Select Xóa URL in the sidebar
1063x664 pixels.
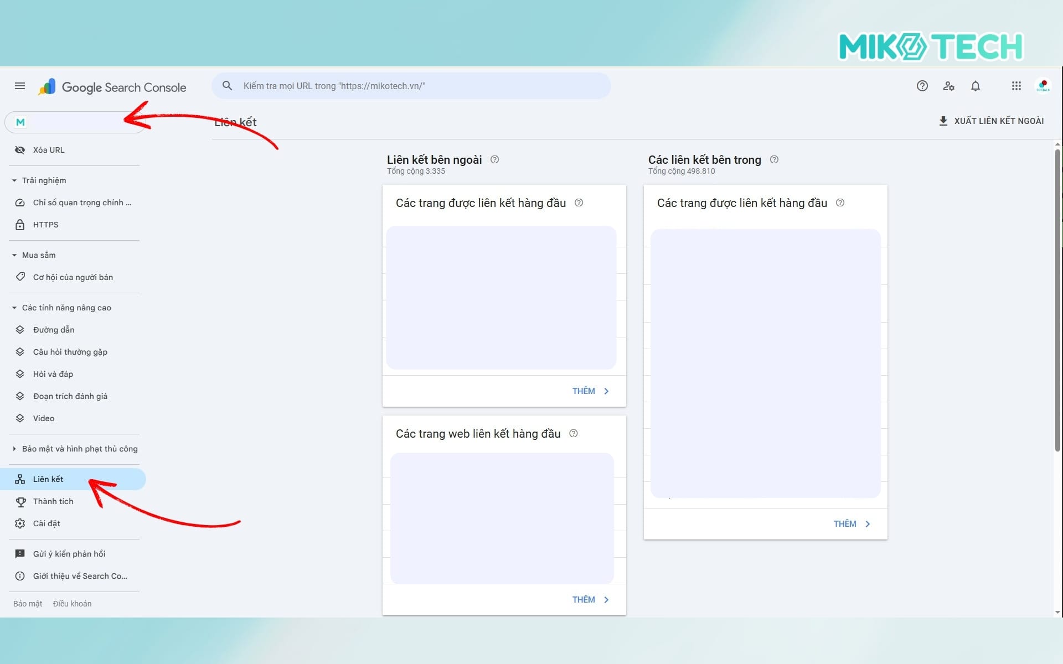pyautogui.click(x=49, y=150)
